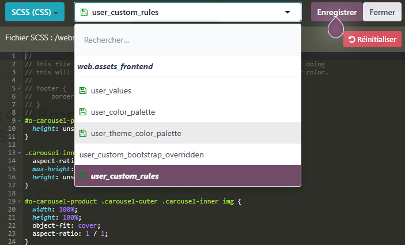Collapse the user_custom_rules file selector
This screenshot has width=405, height=245.
coord(187,12)
